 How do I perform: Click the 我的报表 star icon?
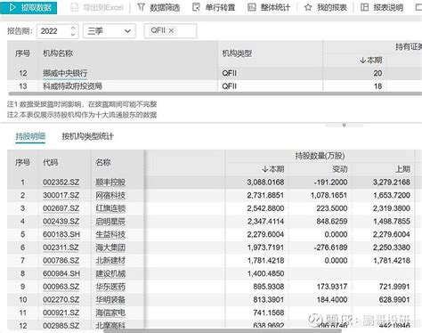pos(308,7)
